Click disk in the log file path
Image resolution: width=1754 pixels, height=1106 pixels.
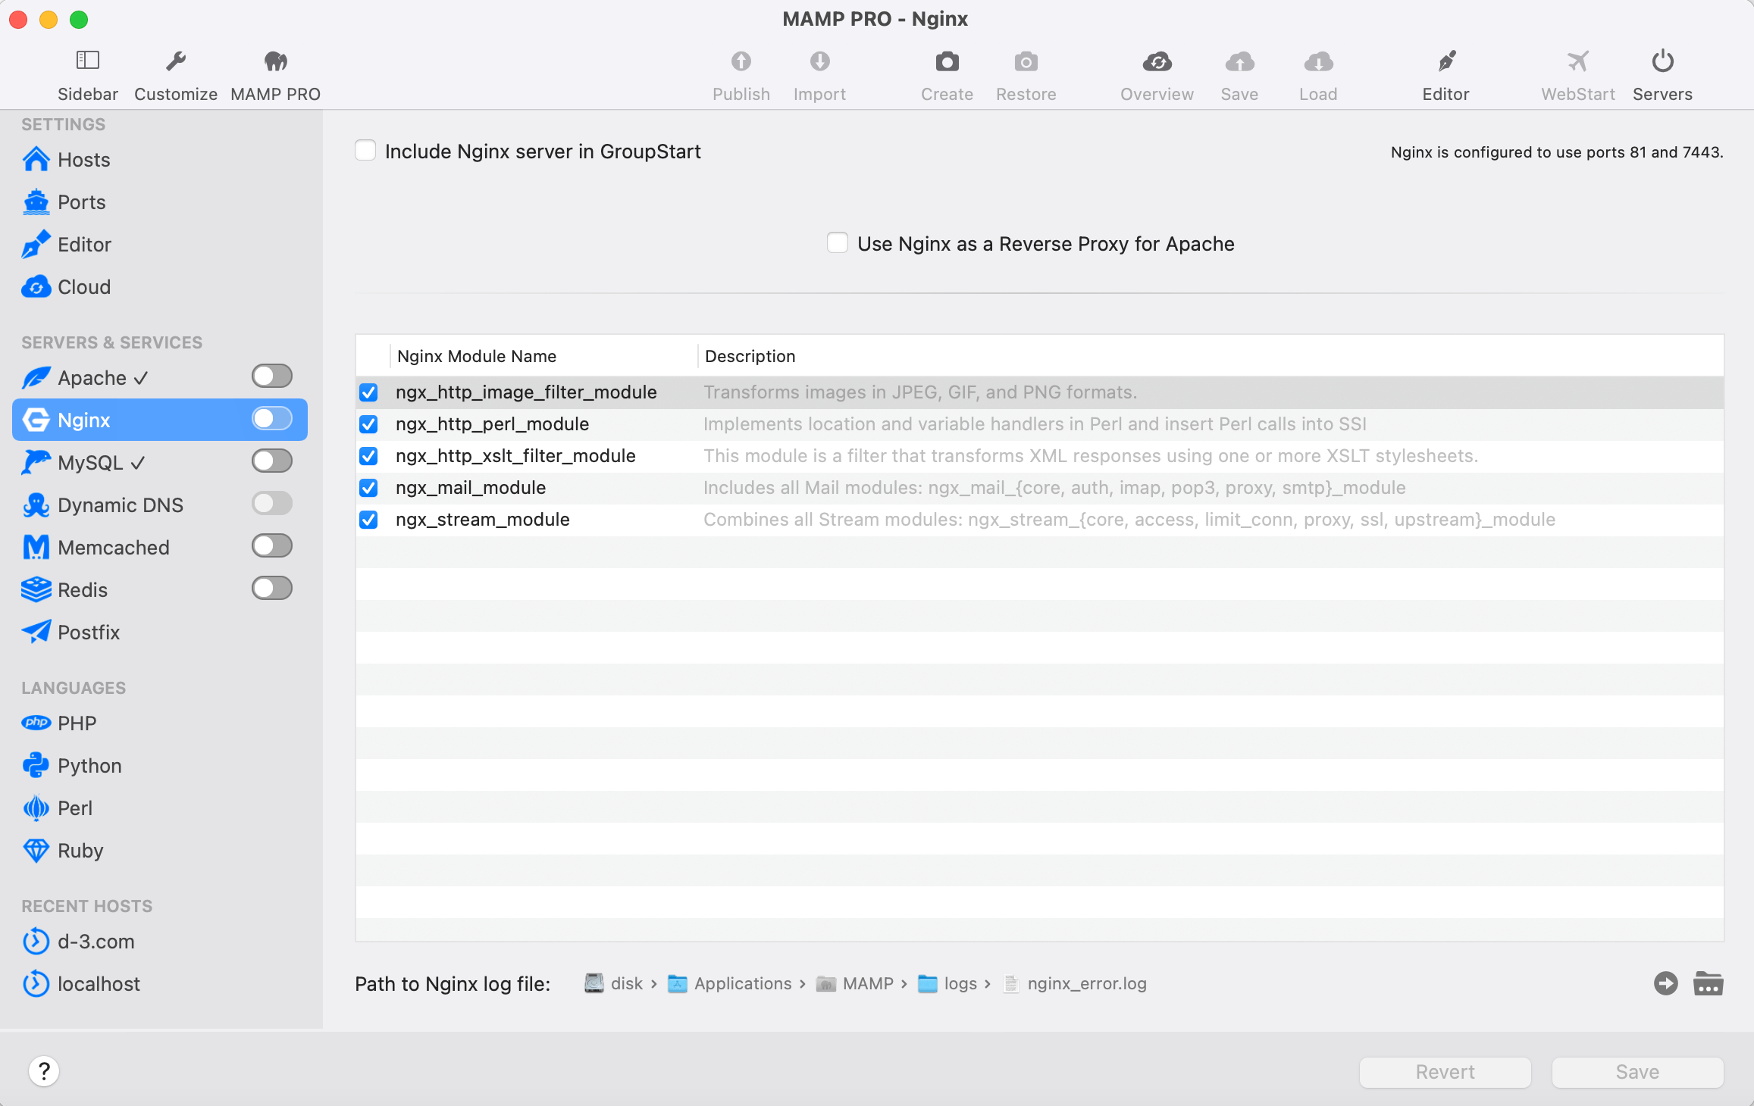(614, 983)
